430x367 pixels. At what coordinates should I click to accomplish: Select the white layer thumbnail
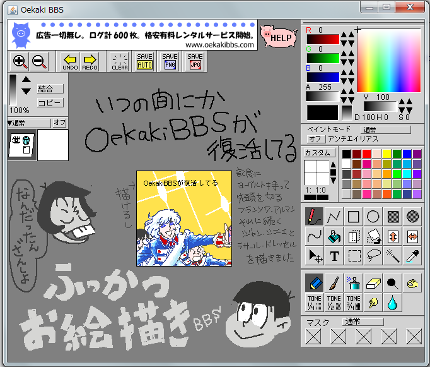pos(53,145)
